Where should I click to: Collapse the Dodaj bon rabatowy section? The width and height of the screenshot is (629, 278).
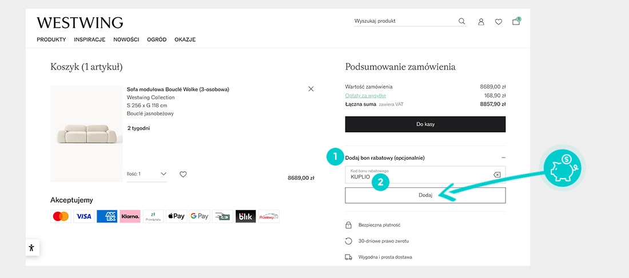pos(503,158)
